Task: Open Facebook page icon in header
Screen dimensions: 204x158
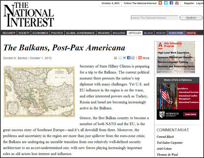Action: click(171, 3)
